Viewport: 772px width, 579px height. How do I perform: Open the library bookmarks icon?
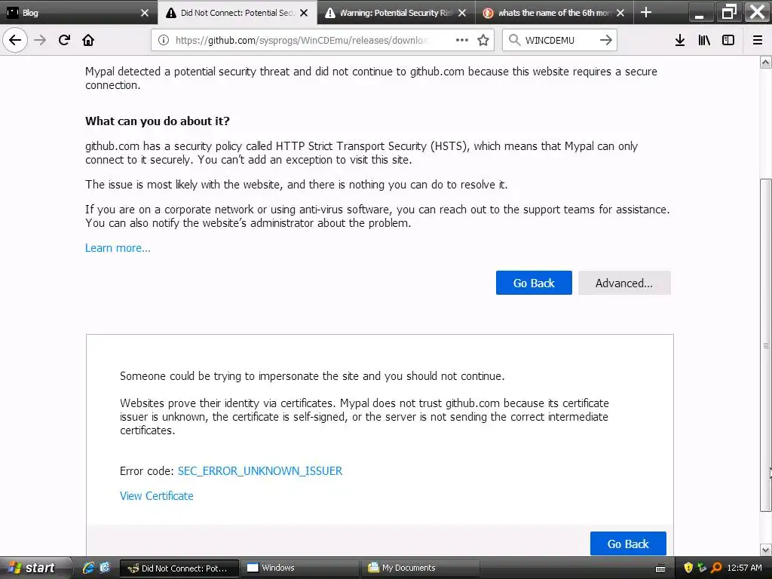click(704, 40)
